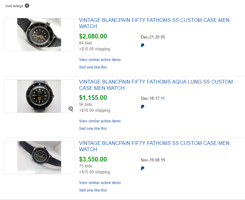245x200 pixels.
Task: Open the listing title priced at $2,080.00
Action: point(154,23)
